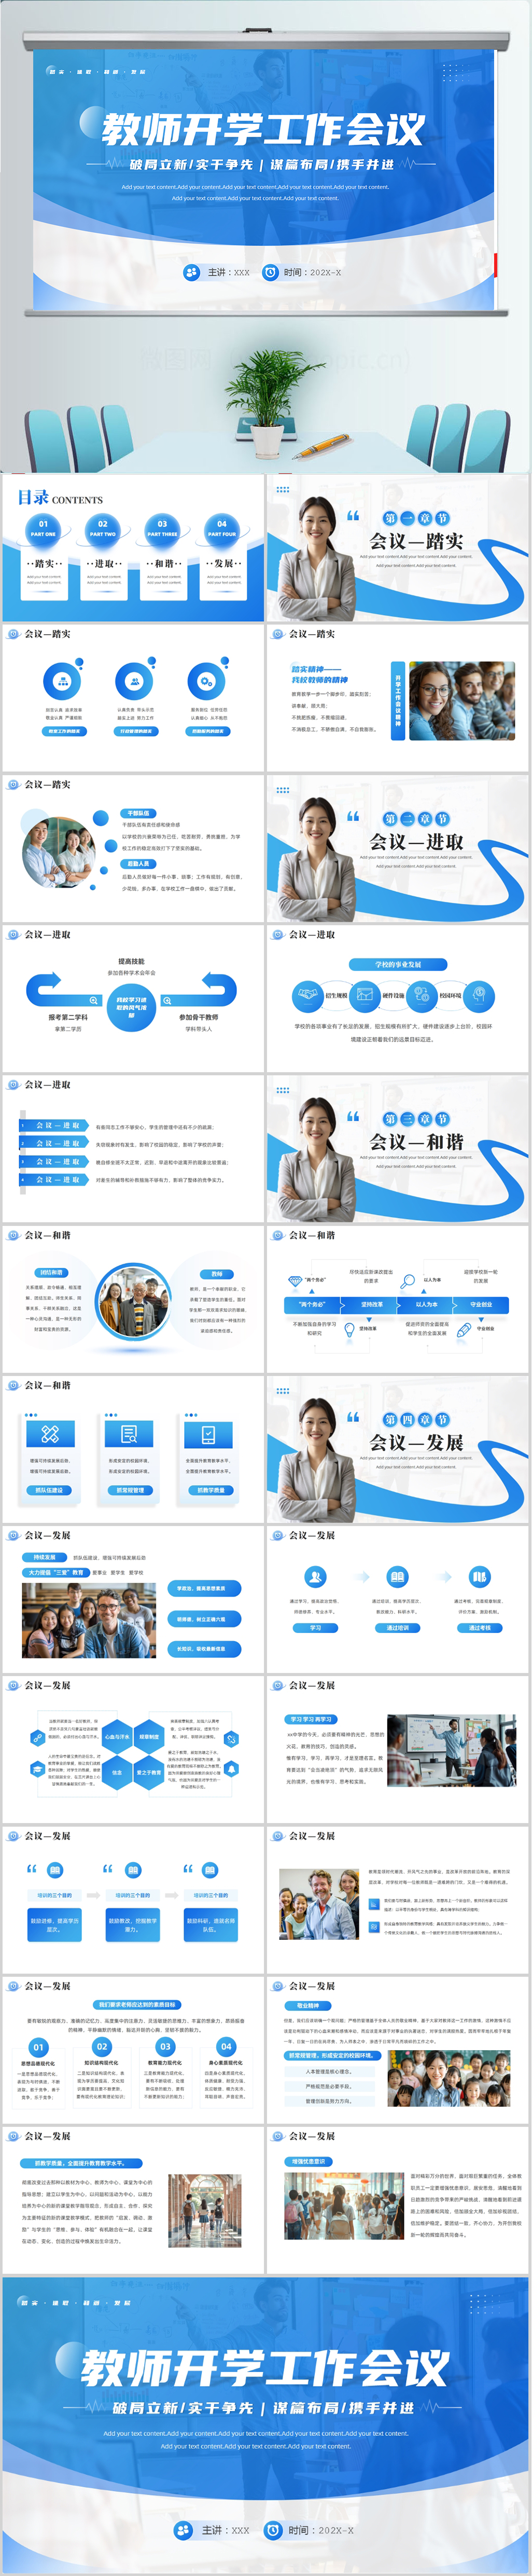Click the lightbulb icon below 坚持改革
The height and width of the screenshot is (2576, 532).
(x=348, y=1329)
